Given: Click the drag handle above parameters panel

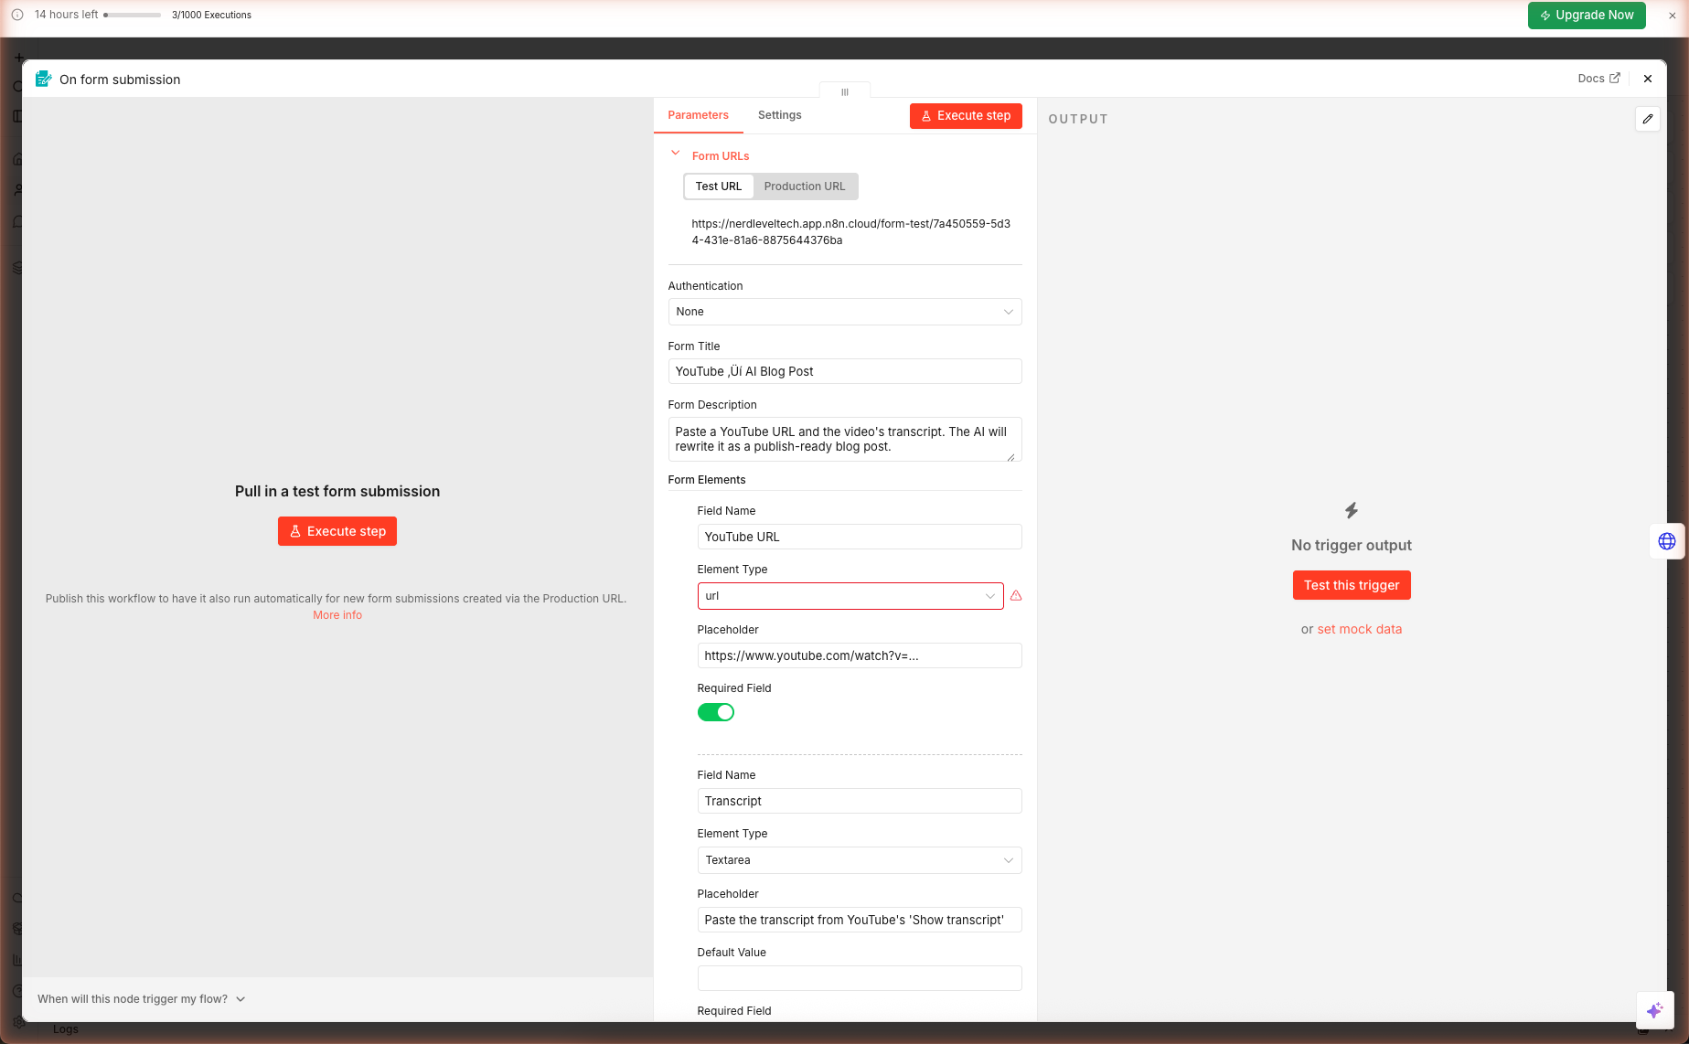Looking at the screenshot, I should point(844,91).
